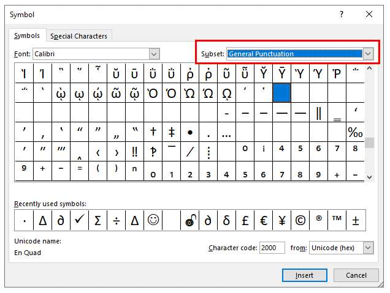The width and height of the screenshot is (390, 293).
Task: Pick the trademark ™ symbol
Action: point(337,220)
